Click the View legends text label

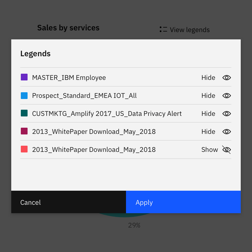[x=190, y=30]
